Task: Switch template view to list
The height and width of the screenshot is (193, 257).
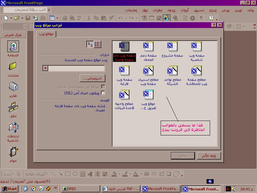Action: 97,44
